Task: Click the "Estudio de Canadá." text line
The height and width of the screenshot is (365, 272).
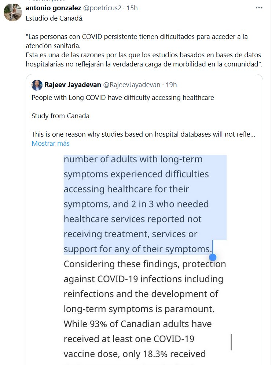Action: (x=55, y=19)
